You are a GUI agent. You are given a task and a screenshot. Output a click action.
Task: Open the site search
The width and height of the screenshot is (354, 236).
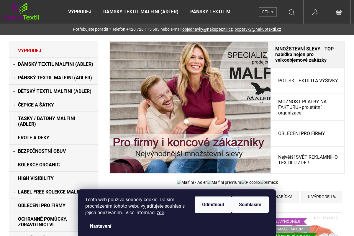pyautogui.click(x=291, y=12)
